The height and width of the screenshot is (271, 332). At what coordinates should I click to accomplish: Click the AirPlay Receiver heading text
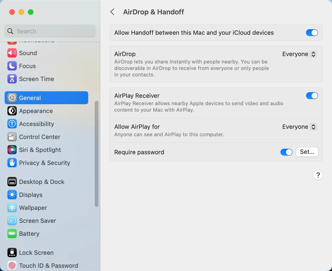(x=137, y=96)
